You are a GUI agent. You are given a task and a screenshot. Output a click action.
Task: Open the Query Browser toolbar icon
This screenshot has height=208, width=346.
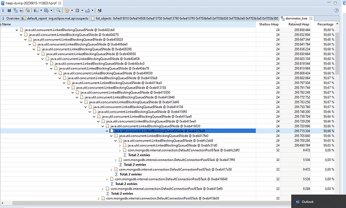tap(46, 10)
